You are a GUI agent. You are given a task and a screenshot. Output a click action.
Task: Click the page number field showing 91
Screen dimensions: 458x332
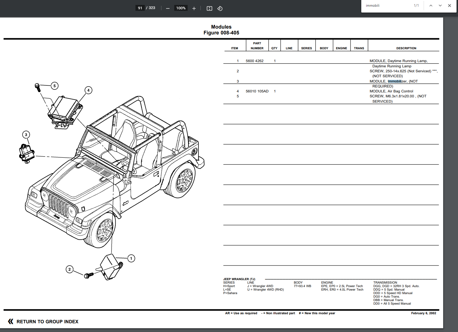[140, 8]
